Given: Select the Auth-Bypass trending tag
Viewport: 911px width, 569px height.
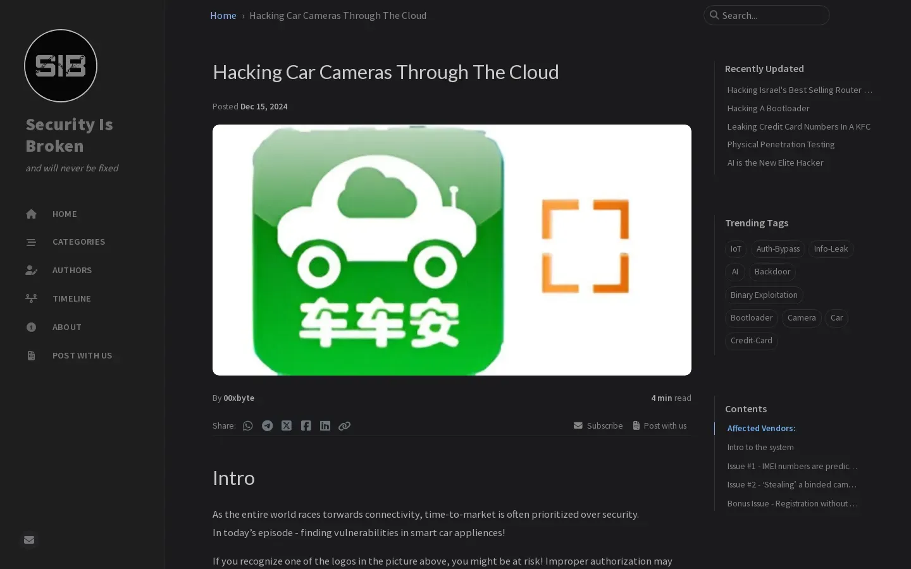Looking at the screenshot, I should click(778, 249).
